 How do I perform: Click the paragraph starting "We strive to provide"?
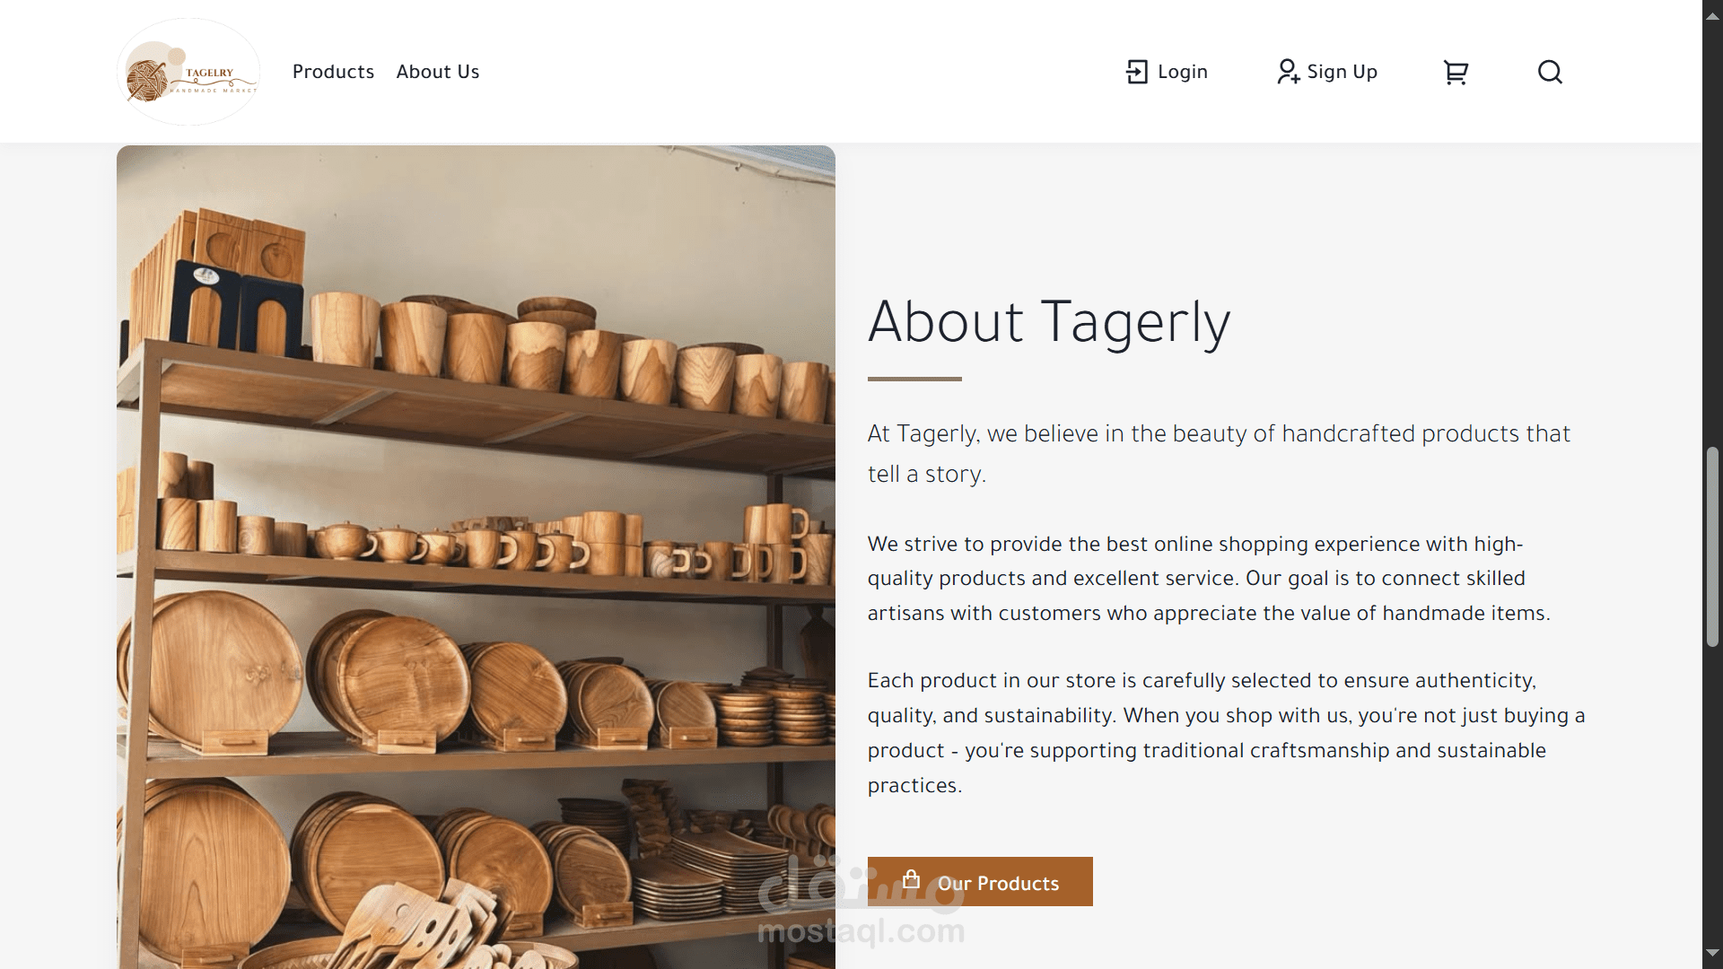click(x=1208, y=579)
